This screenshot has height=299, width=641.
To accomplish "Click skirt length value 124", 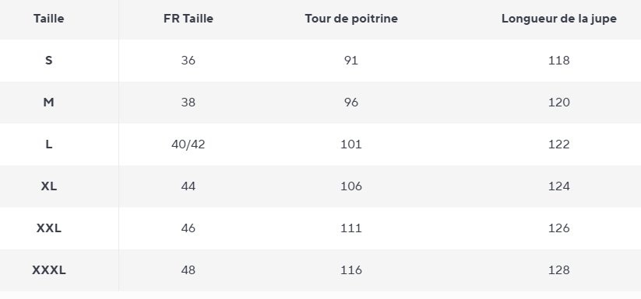I will click(559, 186).
